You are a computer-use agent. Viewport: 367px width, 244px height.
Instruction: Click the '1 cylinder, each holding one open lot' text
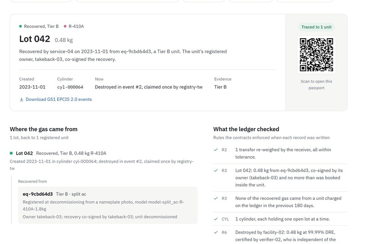[x=282, y=219]
